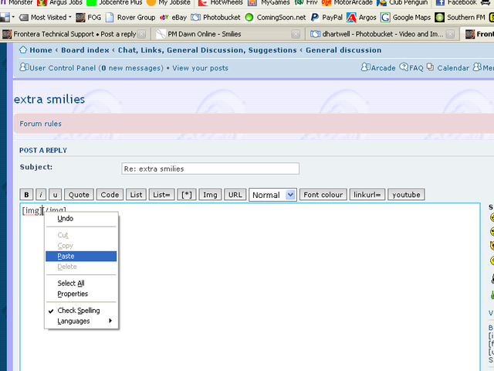Open the PayPal bookmark
494x371 pixels.
click(x=330, y=17)
